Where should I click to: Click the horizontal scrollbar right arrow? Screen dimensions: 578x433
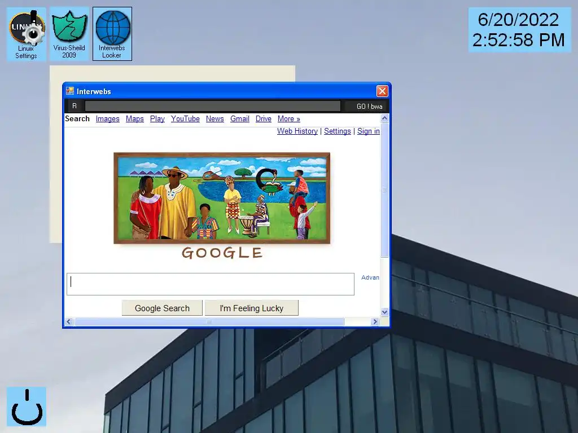pyautogui.click(x=375, y=321)
